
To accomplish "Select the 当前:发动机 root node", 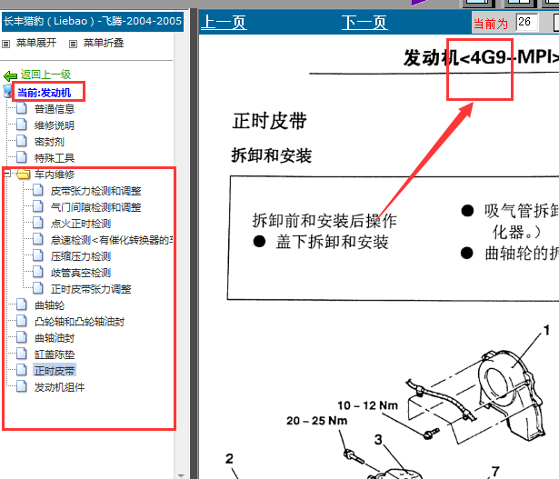I will coord(45,93).
